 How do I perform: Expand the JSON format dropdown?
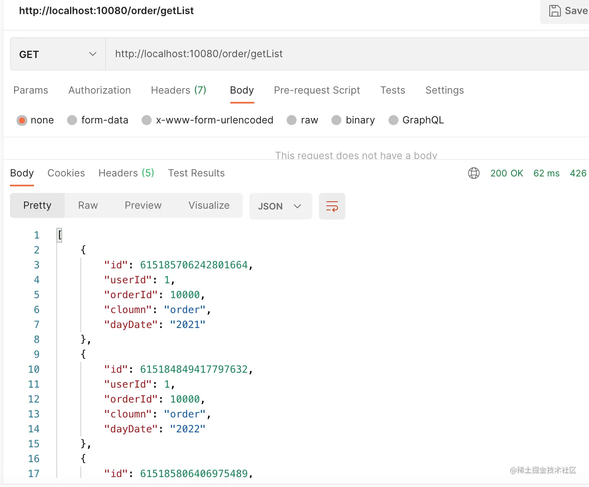pos(280,206)
